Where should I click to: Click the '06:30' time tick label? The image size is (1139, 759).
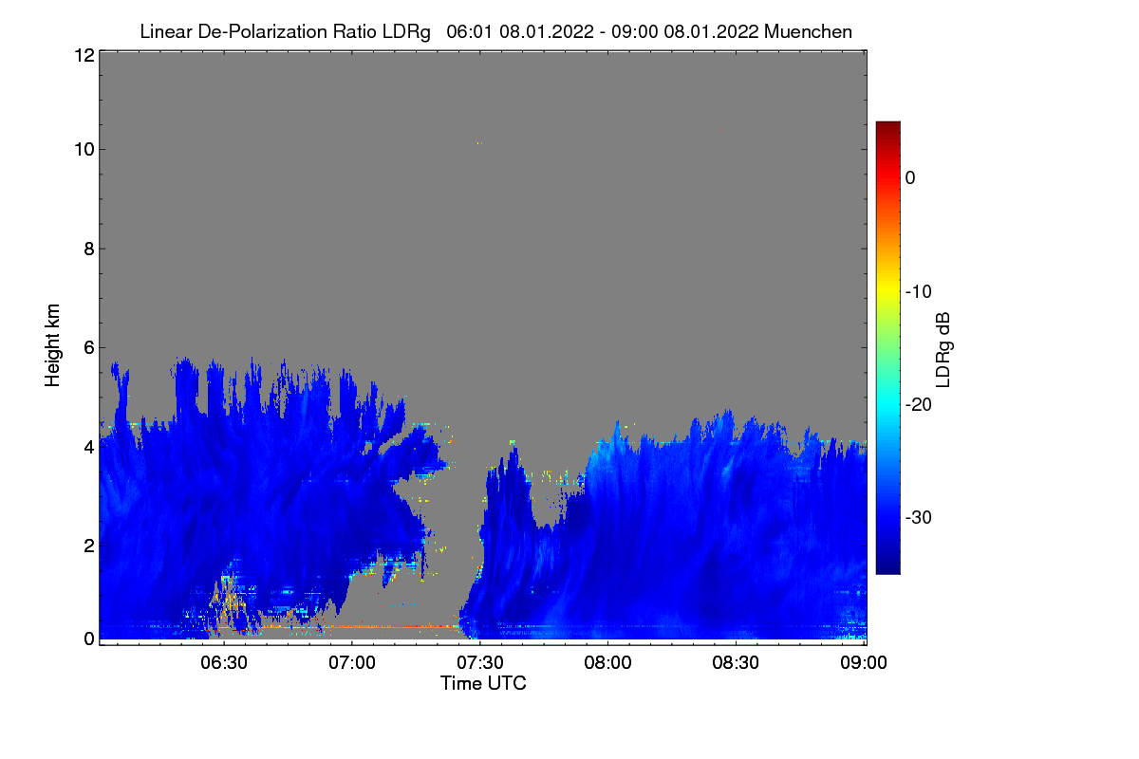(225, 663)
